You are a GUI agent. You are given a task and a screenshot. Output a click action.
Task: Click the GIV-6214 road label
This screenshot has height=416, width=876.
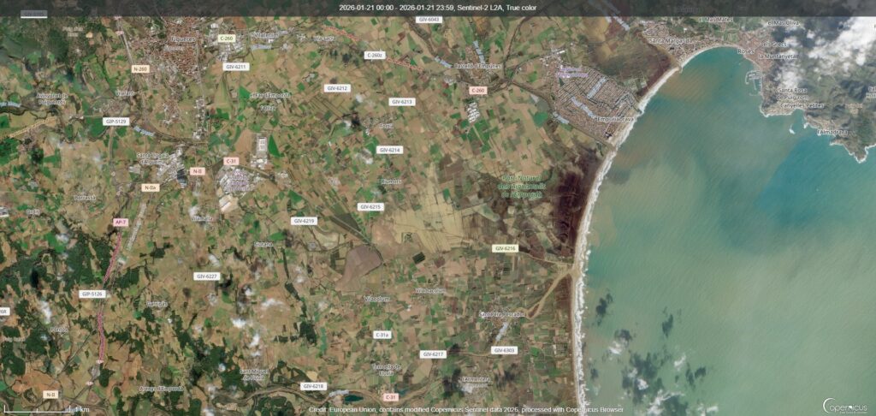click(389, 150)
